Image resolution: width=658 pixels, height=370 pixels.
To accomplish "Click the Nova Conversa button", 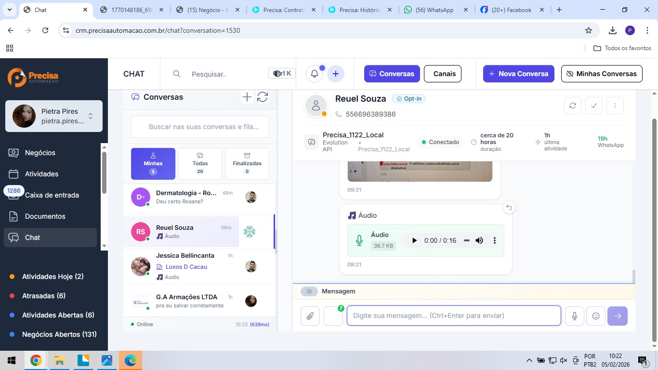I will point(518,74).
